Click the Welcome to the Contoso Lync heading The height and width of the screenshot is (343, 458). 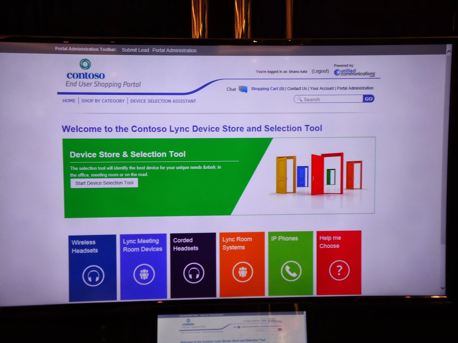[x=192, y=129]
